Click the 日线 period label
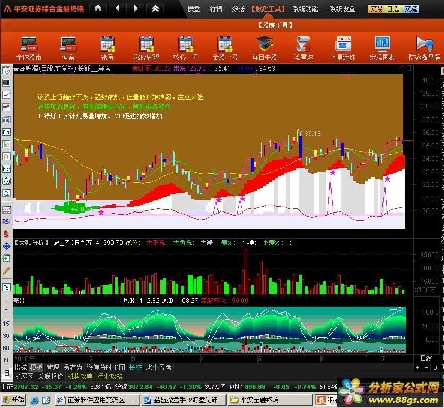The height and width of the screenshot is (408, 444). pyautogui.click(x=426, y=359)
